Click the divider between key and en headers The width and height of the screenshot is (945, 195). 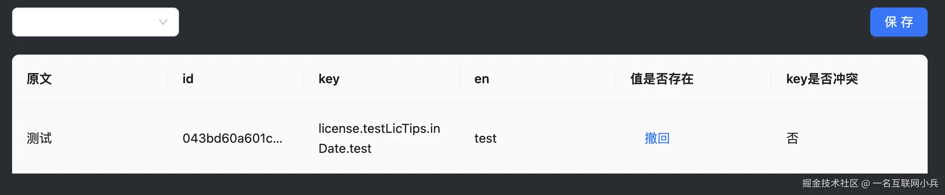pyautogui.click(x=459, y=79)
